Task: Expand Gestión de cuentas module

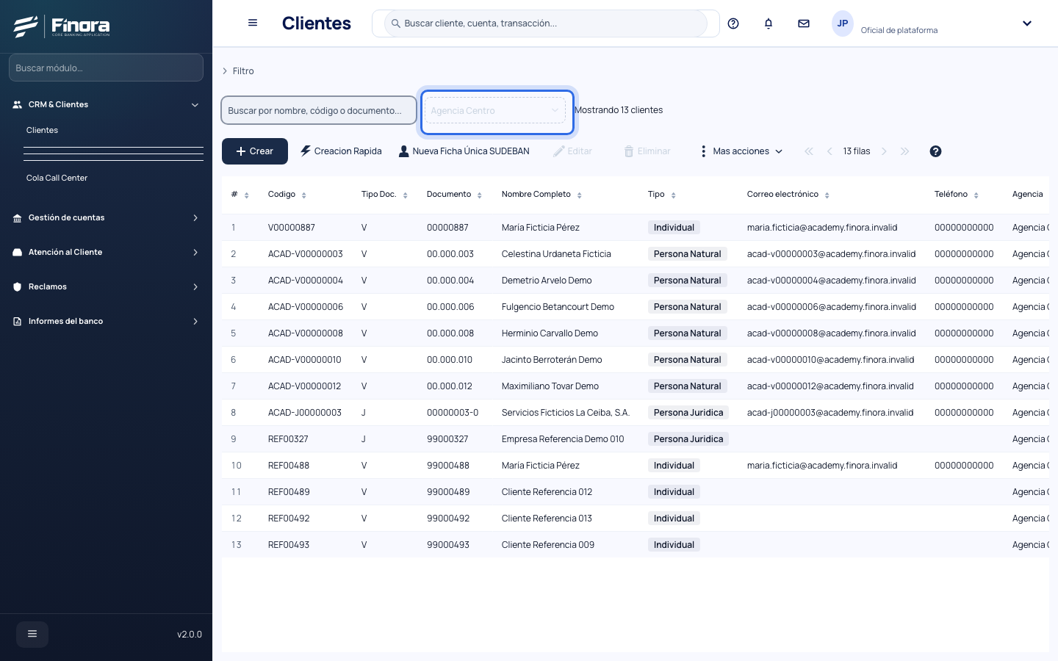Action: (x=106, y=217)
